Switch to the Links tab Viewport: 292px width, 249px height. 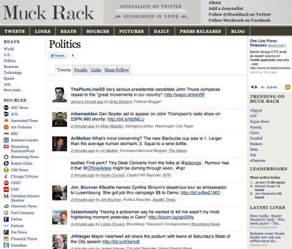click(96, 70)
